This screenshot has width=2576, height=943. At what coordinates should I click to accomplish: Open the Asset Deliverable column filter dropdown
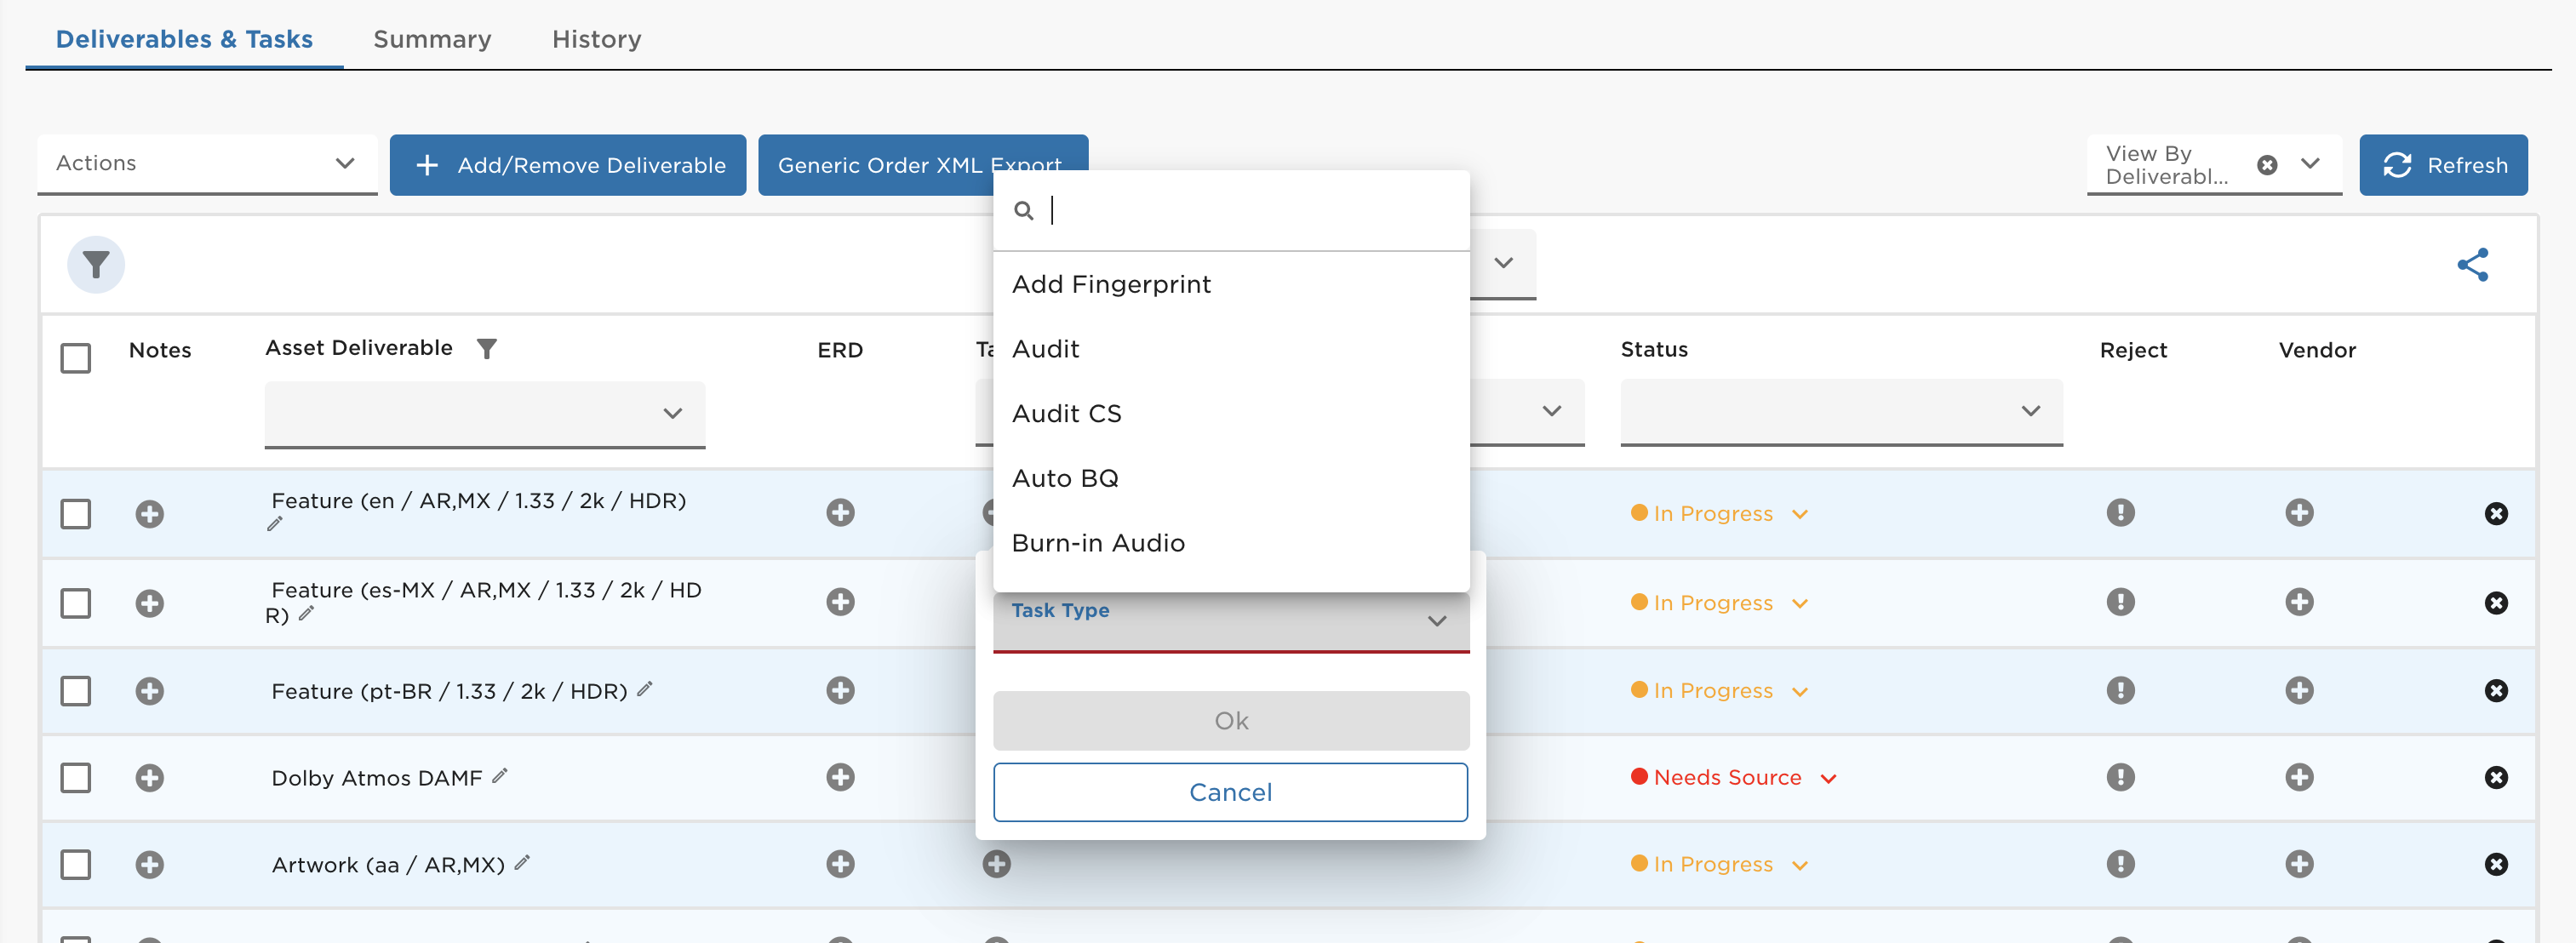tap(485, 414)
